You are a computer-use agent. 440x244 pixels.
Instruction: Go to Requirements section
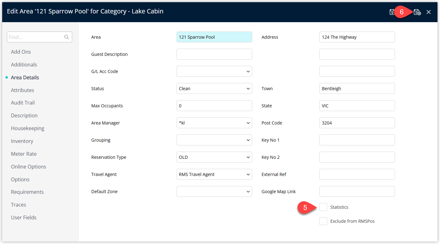27,192
